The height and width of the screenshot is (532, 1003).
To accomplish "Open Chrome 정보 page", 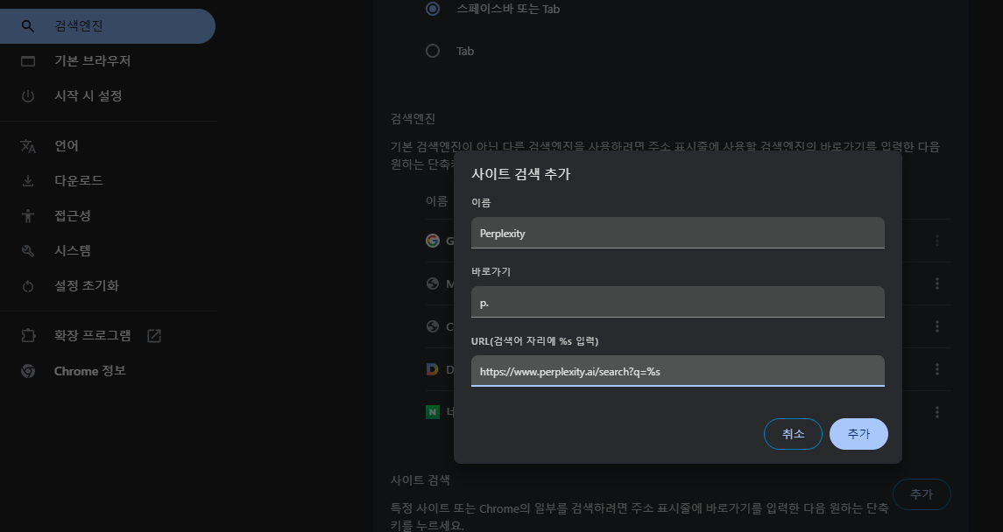I will coord(89,371).
